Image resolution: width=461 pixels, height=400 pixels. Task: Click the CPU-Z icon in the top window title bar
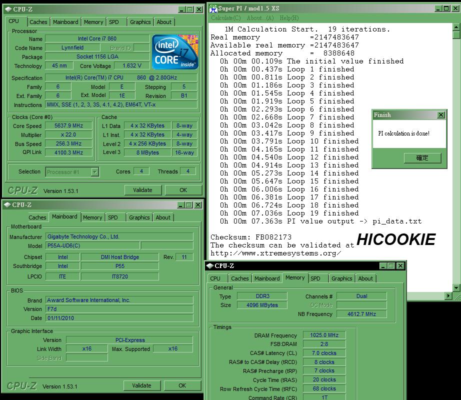(x=8, y=9)
